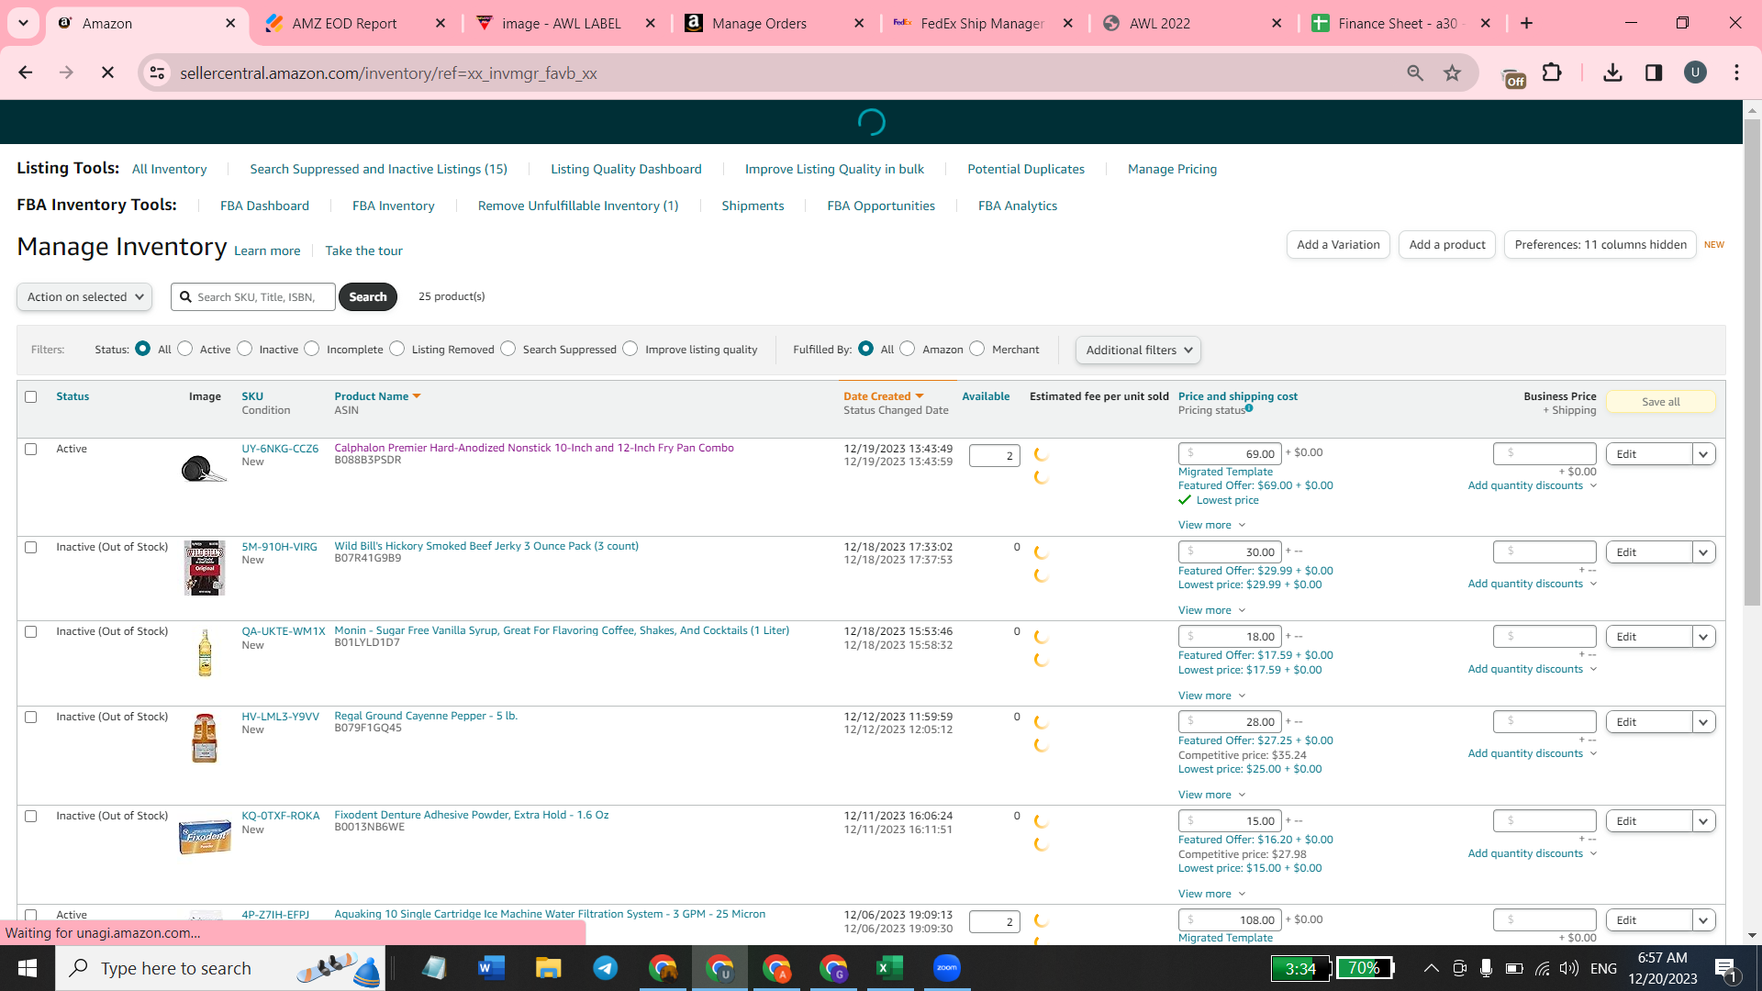Screen dimensions: 1762x991
Task: Filter status by Search Suppressed
Action: [x=508, y=349]
